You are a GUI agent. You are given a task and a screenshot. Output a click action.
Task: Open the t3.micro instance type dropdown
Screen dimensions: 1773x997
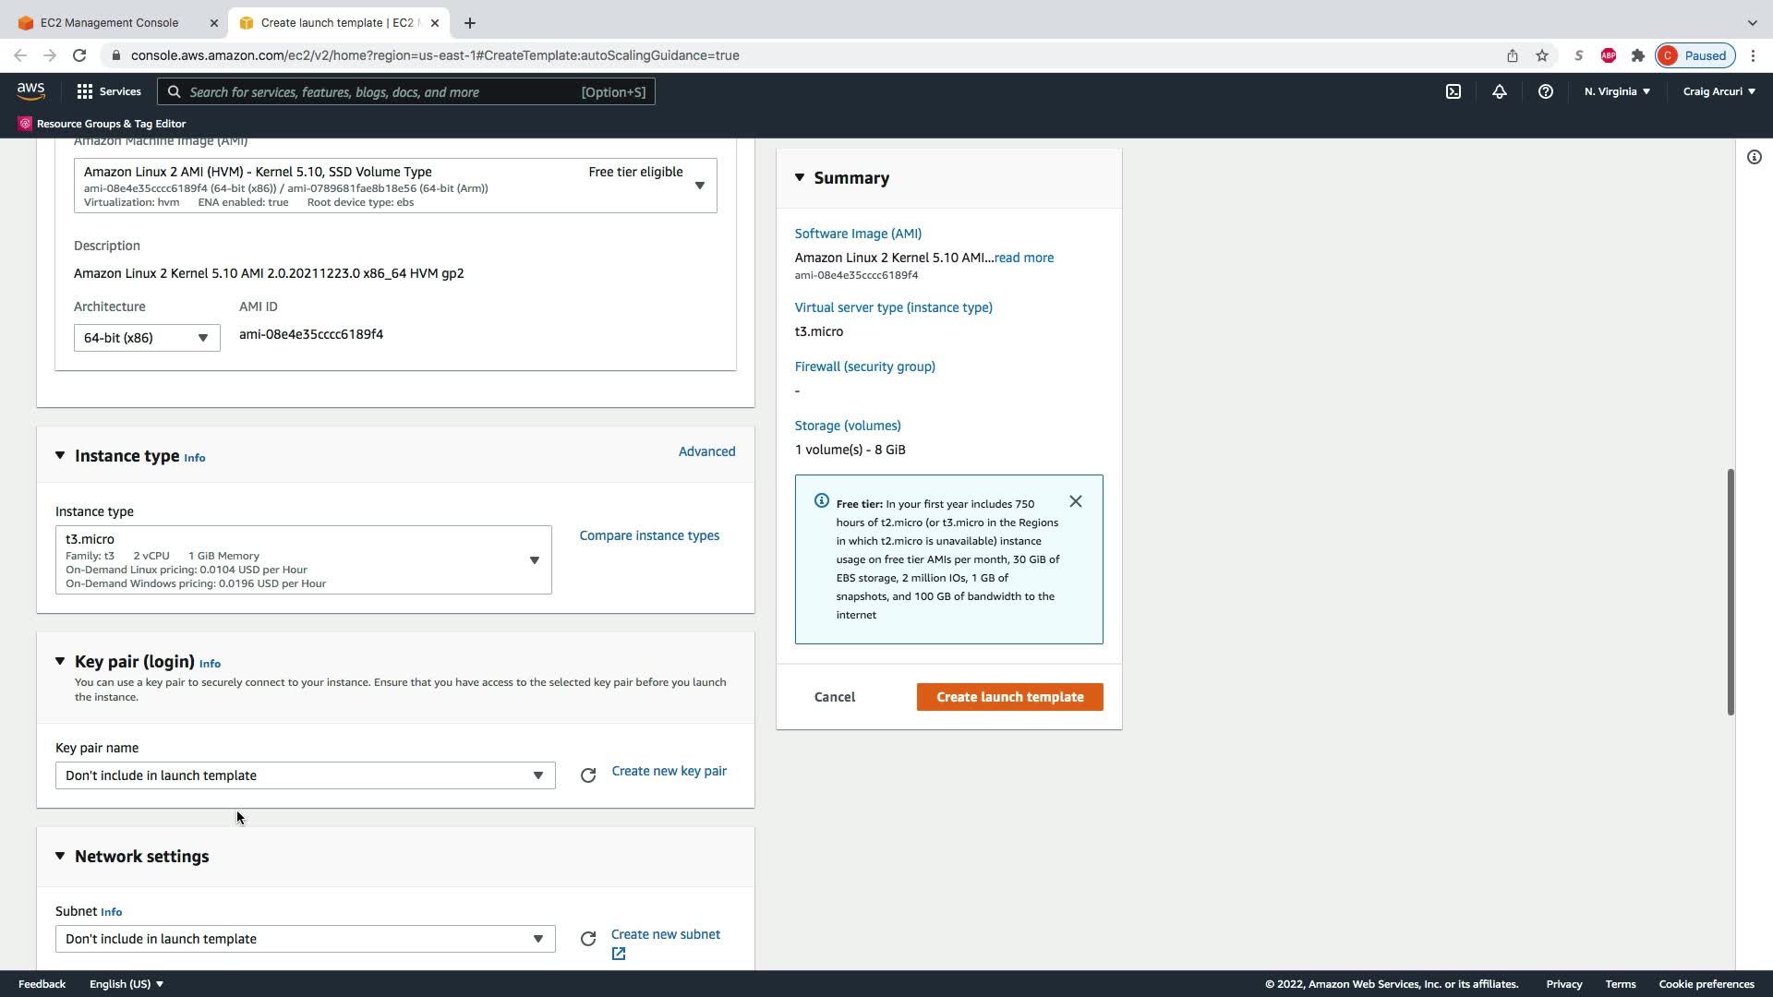click(x=304, y=560)
